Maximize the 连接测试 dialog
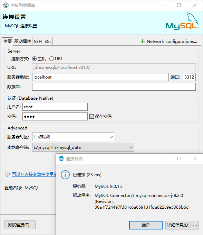 pos(179,159)
